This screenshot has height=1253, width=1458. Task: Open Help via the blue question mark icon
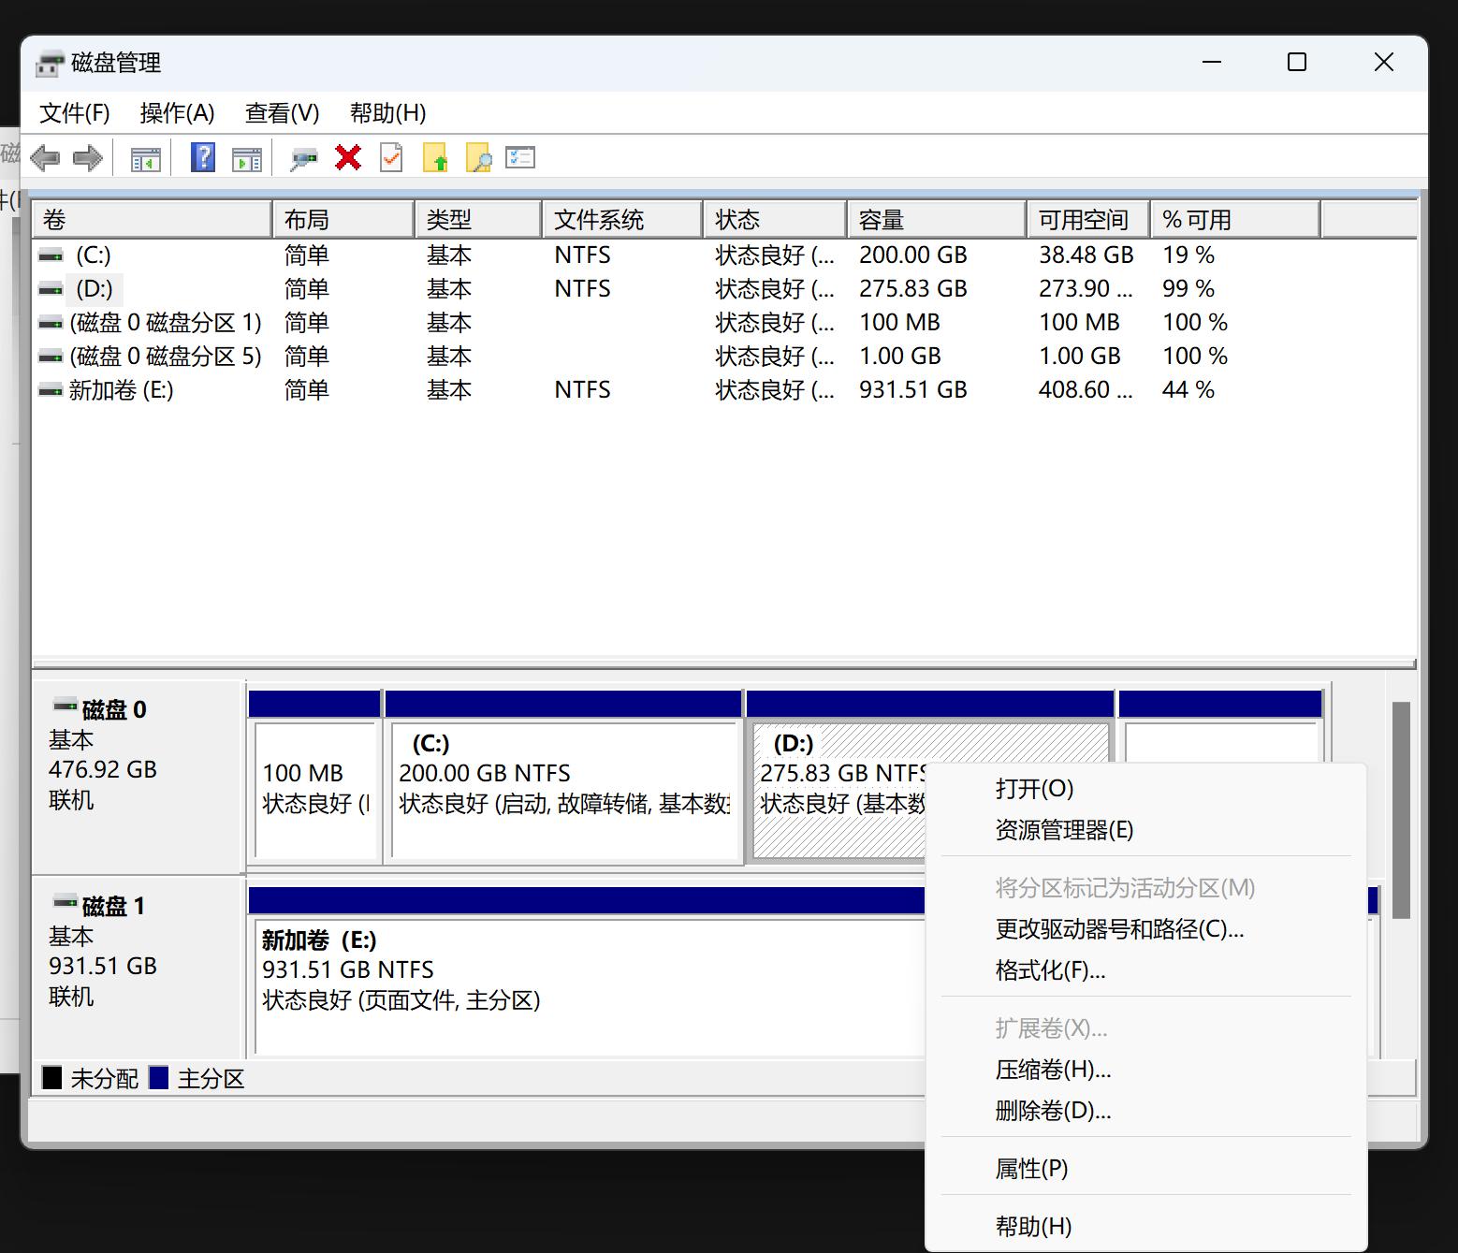coord(203,157)
